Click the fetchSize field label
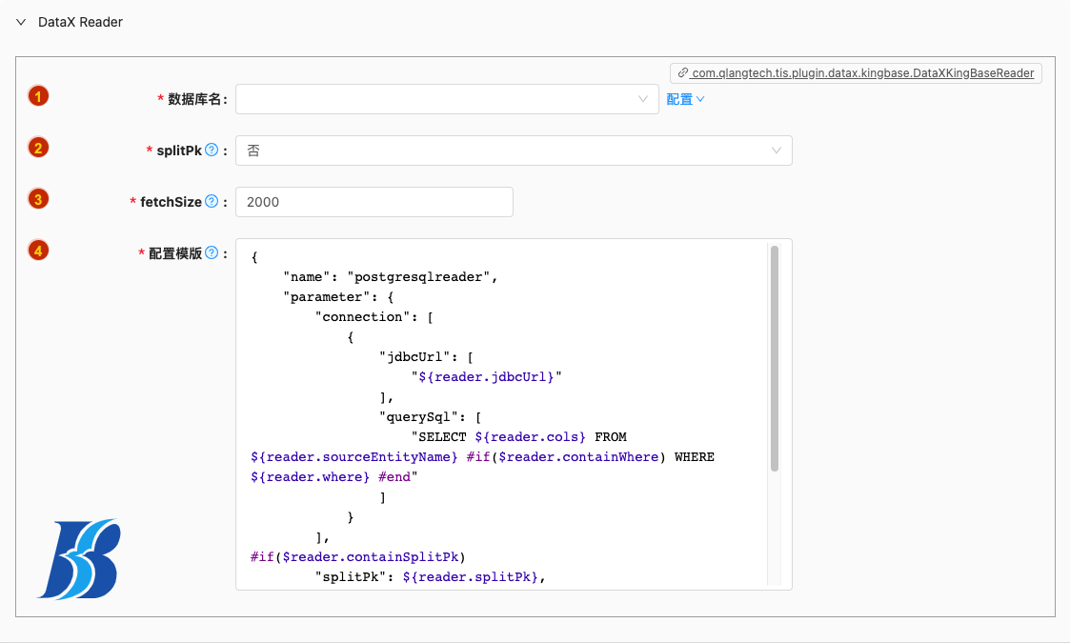Screen dimensions: 1070x643 point(171,202)
